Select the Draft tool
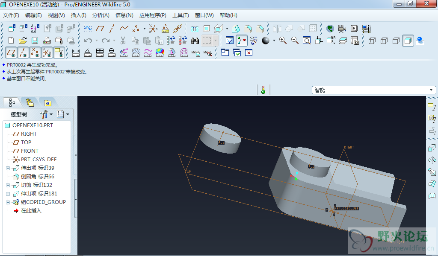 [x=236, y=29]
